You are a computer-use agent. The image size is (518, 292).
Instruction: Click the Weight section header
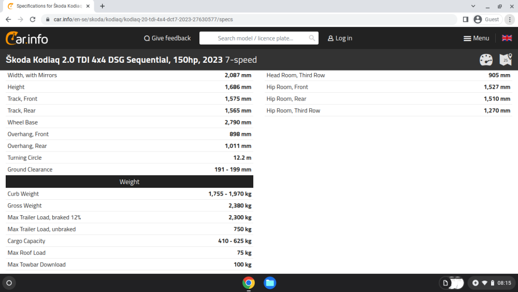click(x=129, y=182)
